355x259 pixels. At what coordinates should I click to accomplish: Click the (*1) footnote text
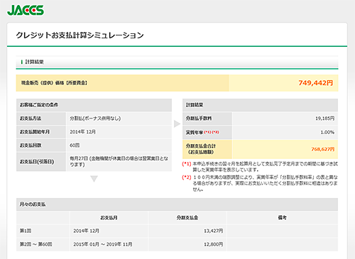pyautogui.click(x=260, y=167)
